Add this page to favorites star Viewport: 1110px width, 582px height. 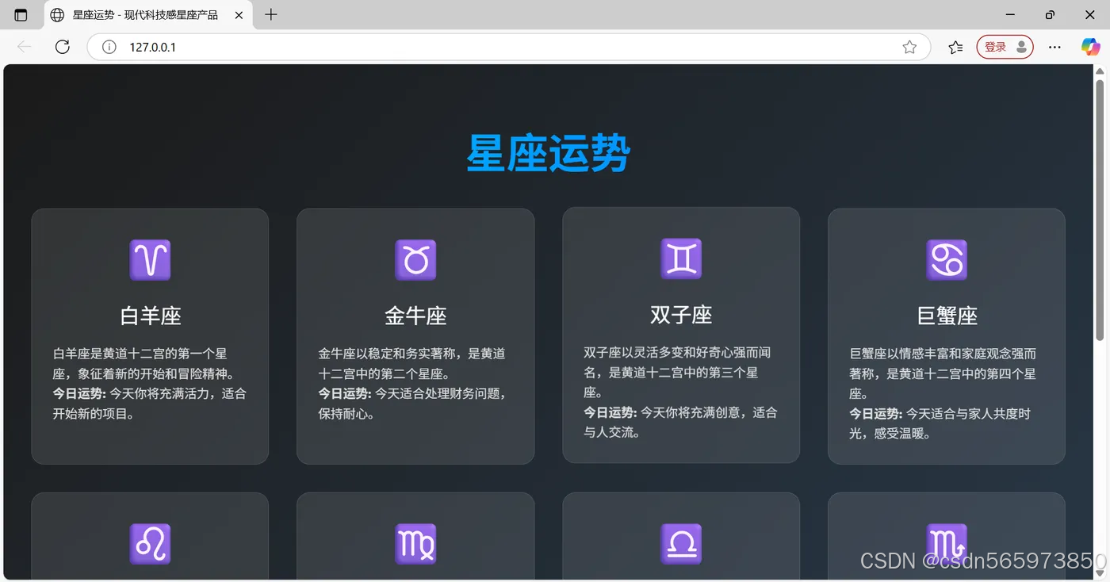(909, 47)
